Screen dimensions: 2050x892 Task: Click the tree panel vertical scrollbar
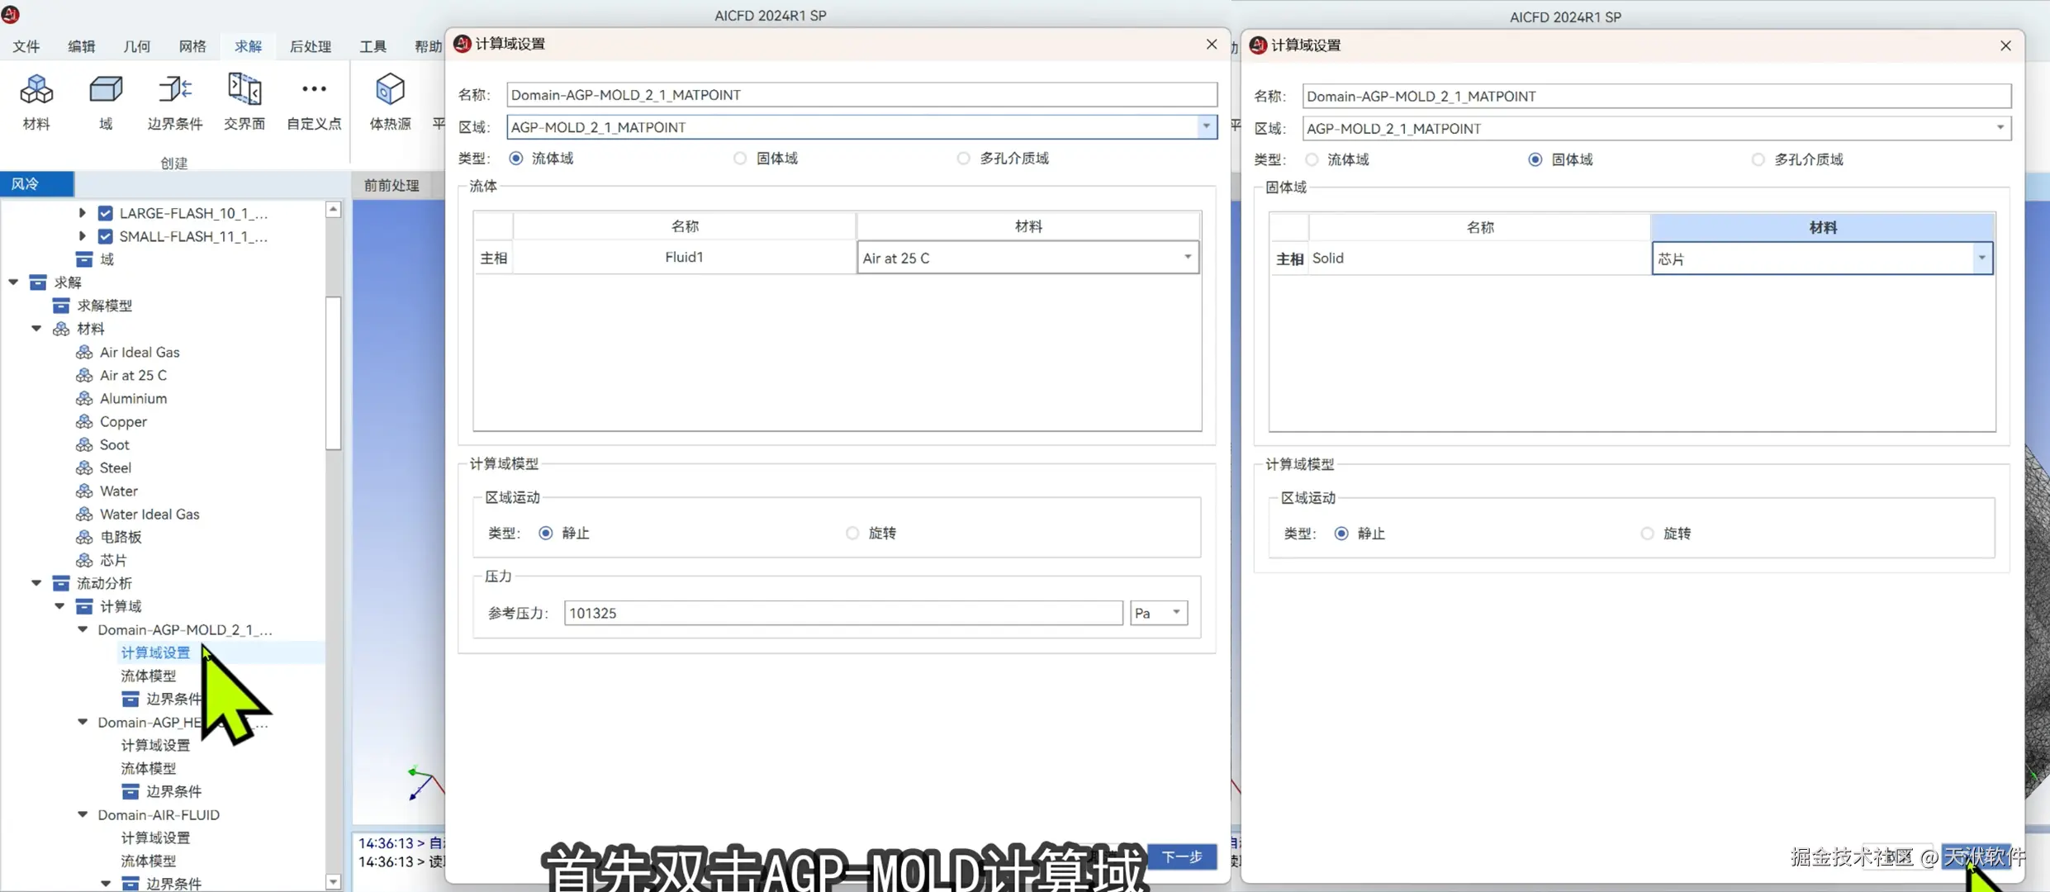coord(334,372)
